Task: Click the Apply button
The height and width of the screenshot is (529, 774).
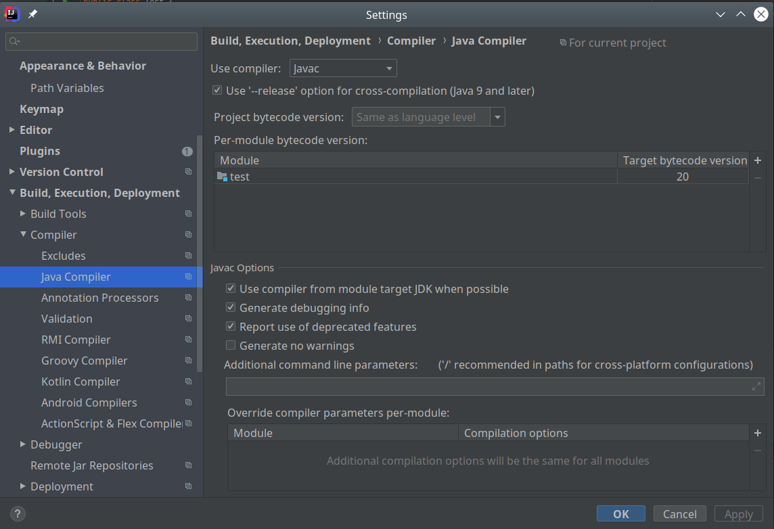Action: point(738,513)
